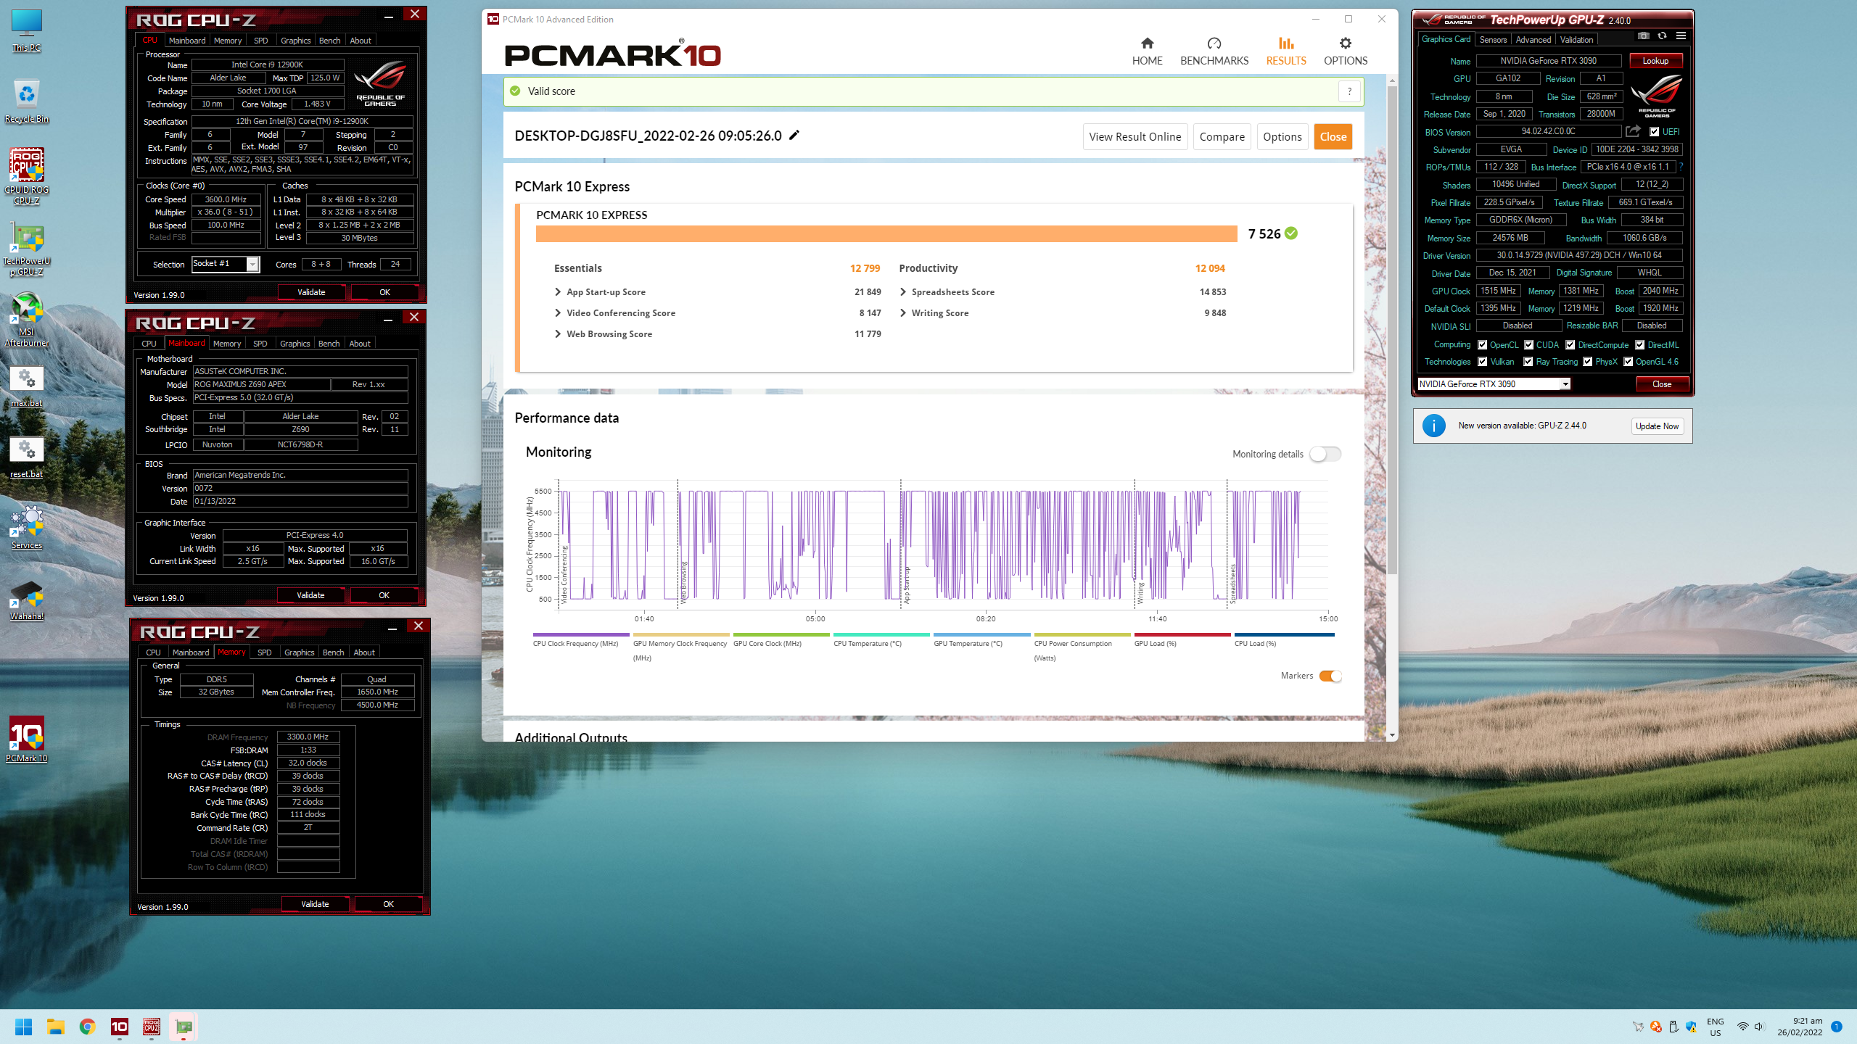Click PCMark window vertical scrollbar
The width and height of the screenshot is (1857, 1044).
(x=1391, y=330)
